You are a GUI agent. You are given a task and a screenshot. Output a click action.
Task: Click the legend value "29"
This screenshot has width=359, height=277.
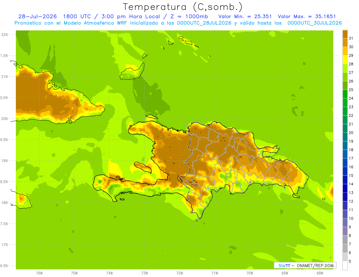(x=351, y=55)
